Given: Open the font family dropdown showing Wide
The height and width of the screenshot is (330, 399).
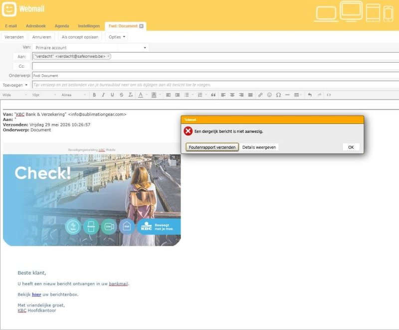Looking at the screenshot, I should click(x=14, y=95).
